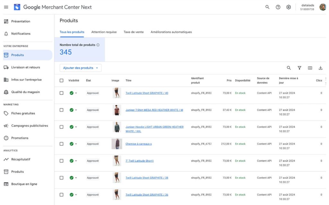Screen dimensions: 329x205
Task: Tick checkbox for Juniper Hoodie LIGHT URBAN GREEN row
Action: click(x=61, y=127)
